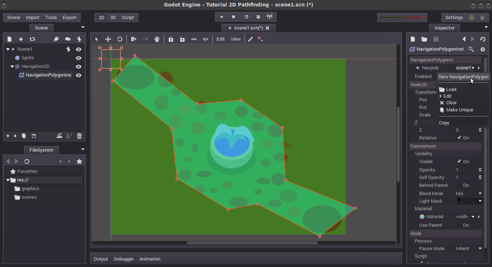Image resolution: width=492 pixels, height=267 pixels.
Task: Switch to the Script workspace button
Action: [128, 17]
